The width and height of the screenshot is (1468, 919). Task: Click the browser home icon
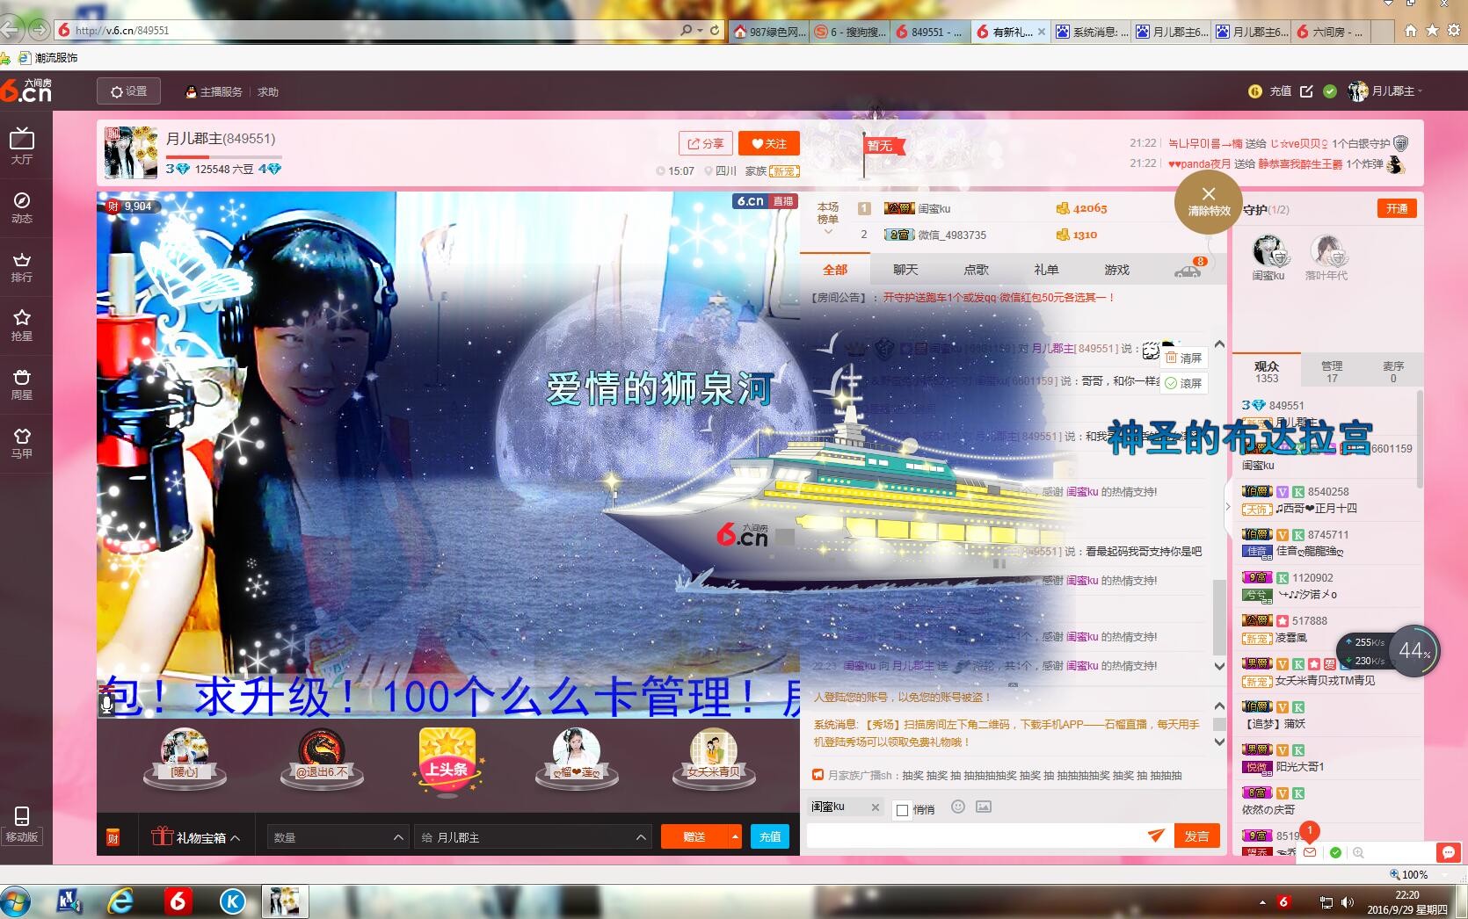1410,30
